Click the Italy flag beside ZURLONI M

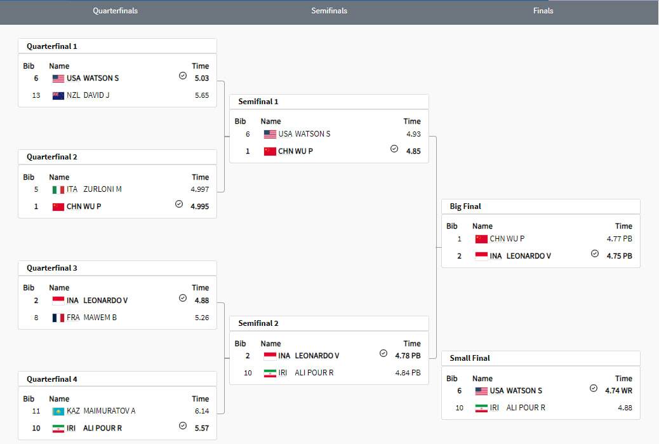[58, 190]
